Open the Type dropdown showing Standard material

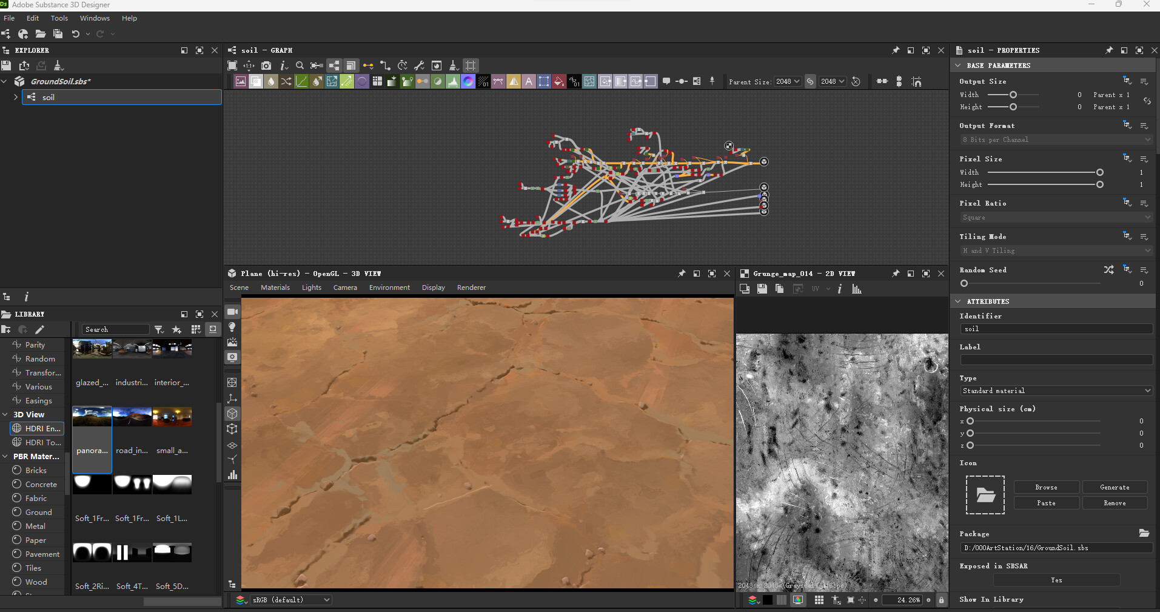(x=1055, y=391)
